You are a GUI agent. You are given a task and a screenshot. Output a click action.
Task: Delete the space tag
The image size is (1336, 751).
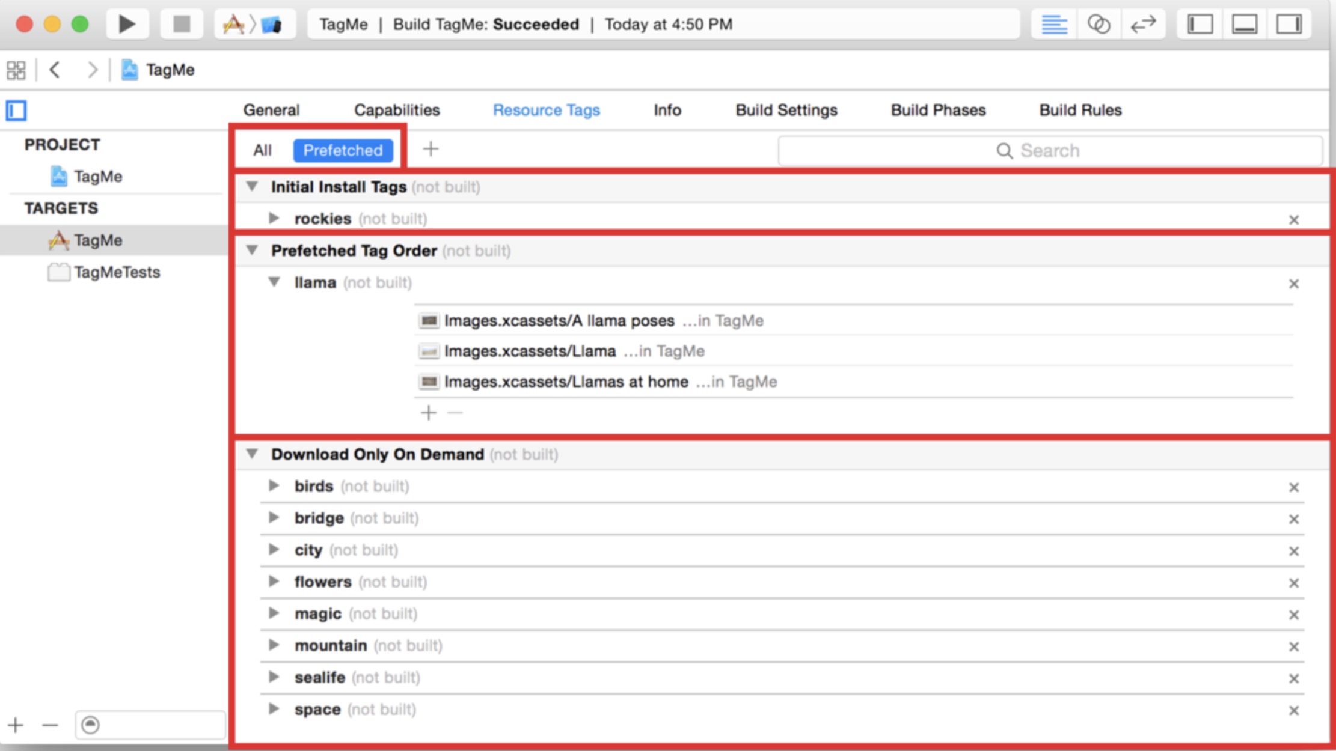[1294, 710]
